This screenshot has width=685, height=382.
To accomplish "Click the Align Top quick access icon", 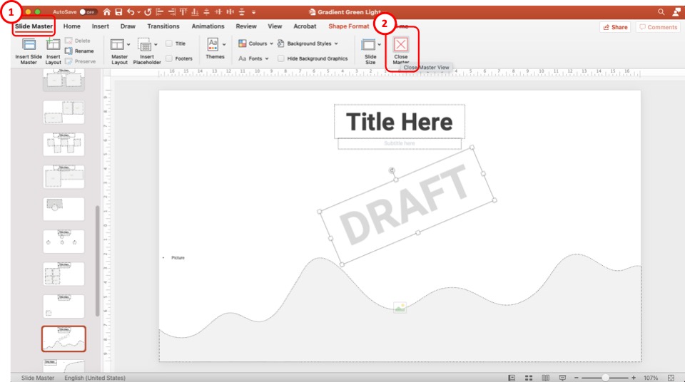I will click(183, 12).
